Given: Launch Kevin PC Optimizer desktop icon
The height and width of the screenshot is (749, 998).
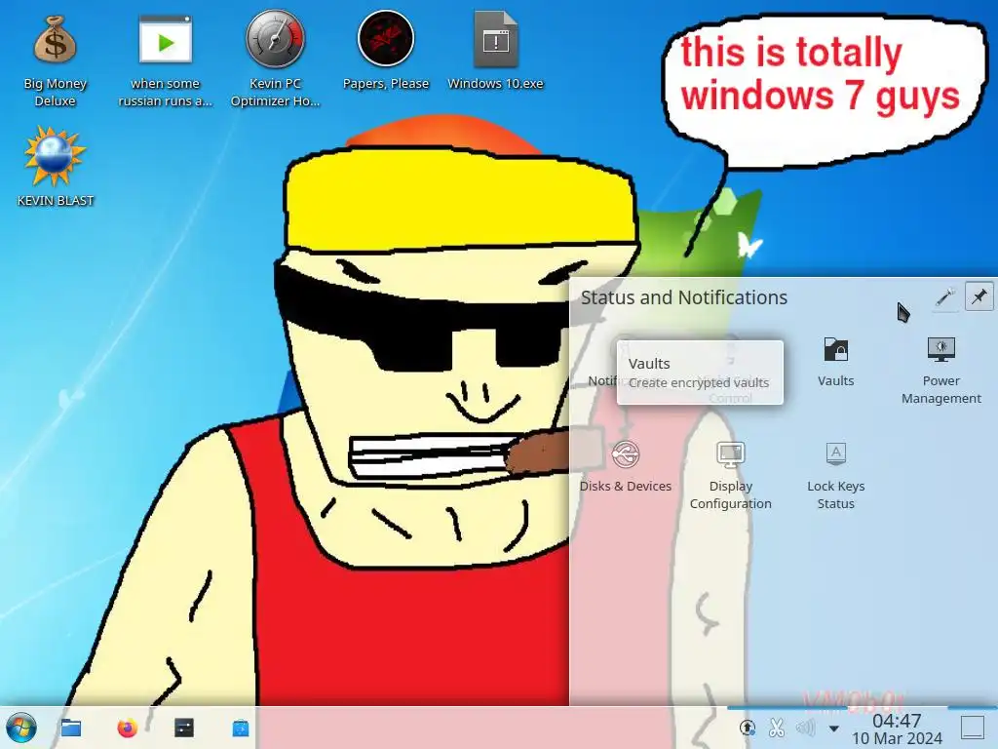Looking at the screenshot, I should tap(275, 59).
